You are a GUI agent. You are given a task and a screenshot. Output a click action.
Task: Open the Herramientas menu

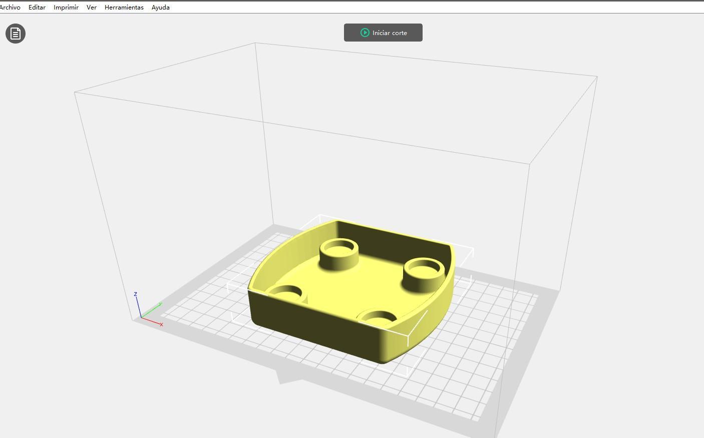tap(124, 8)
